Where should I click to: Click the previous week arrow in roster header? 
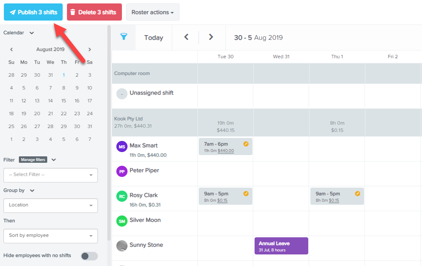tap(186, 37)
